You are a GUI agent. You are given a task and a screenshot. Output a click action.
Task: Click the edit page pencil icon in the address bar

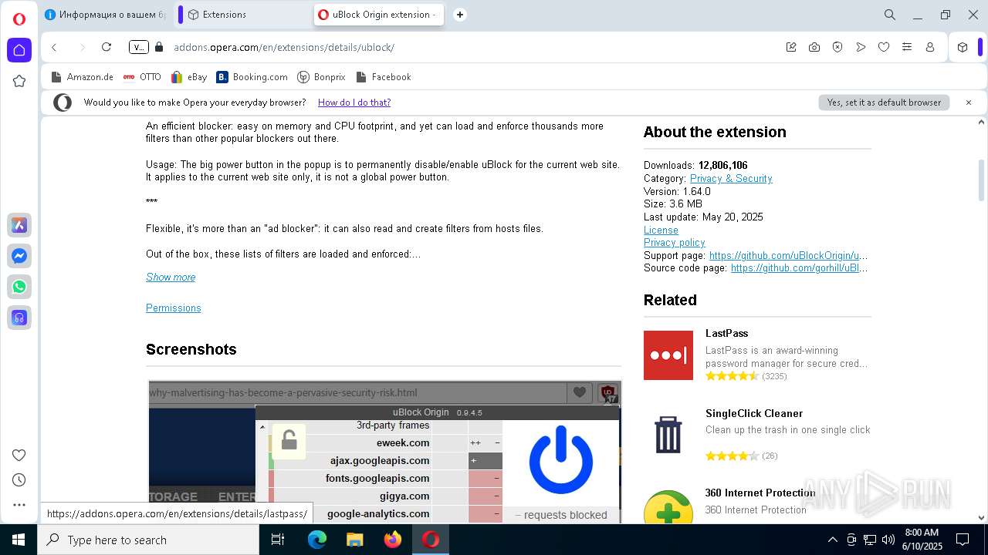click(791, 47)
